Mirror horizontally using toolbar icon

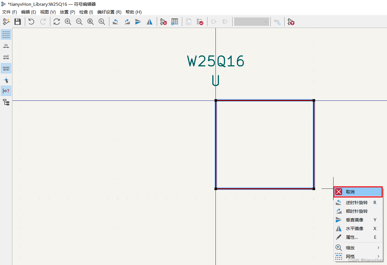pos(150,22)
